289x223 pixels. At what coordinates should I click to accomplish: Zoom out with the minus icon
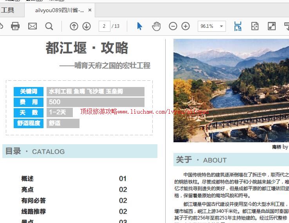(x=173, y=26)
